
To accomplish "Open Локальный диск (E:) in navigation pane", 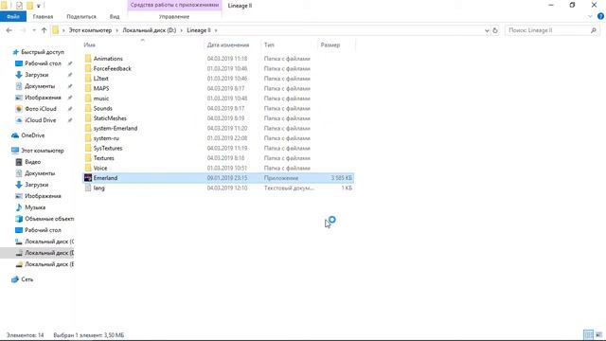I will pos(49,264).
